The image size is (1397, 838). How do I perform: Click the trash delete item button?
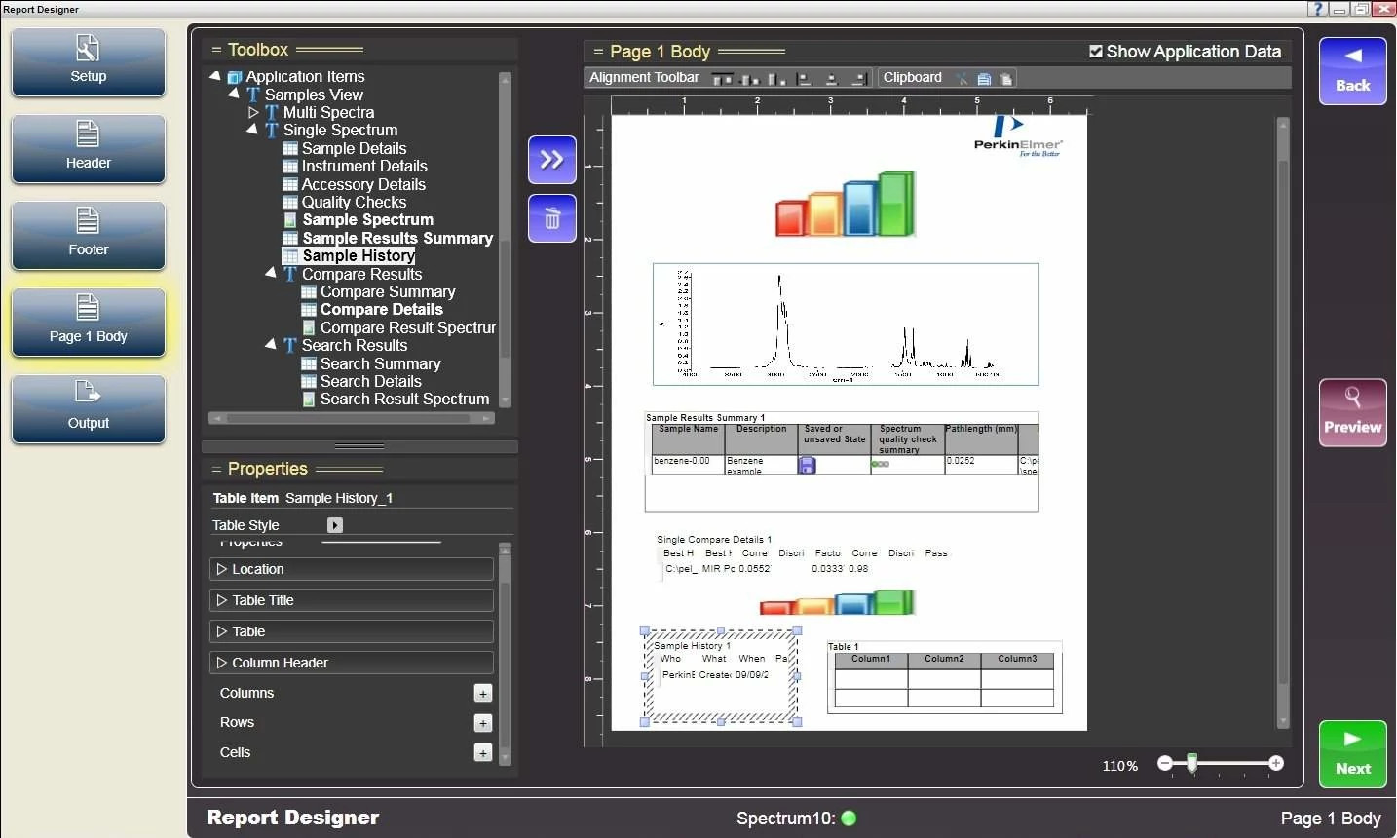click(551, 218)
